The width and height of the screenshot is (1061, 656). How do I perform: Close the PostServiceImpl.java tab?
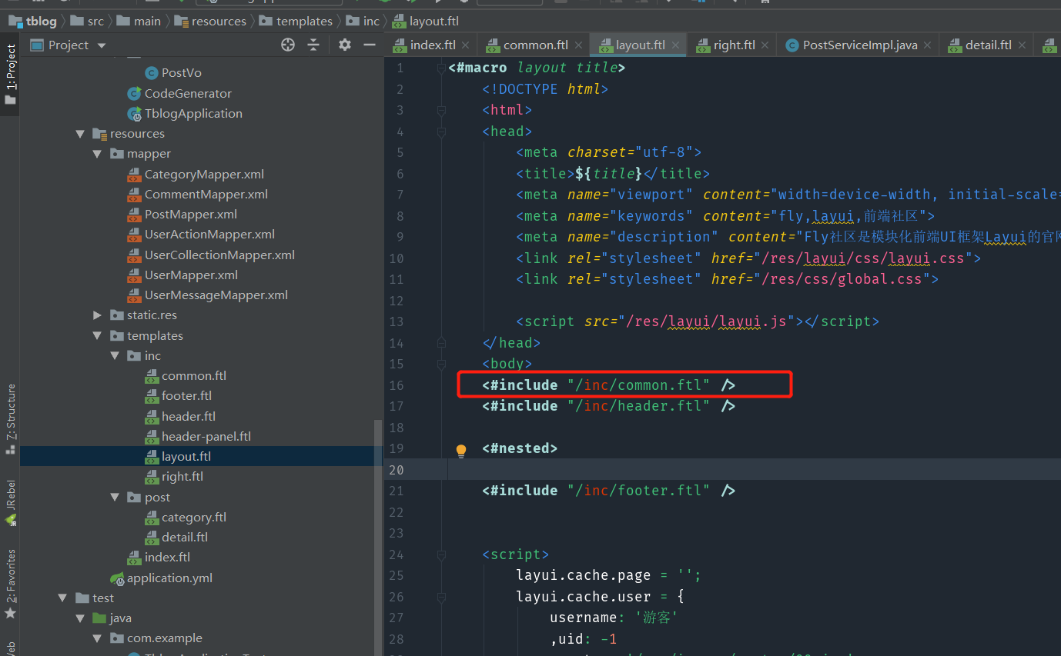[928, 45]
